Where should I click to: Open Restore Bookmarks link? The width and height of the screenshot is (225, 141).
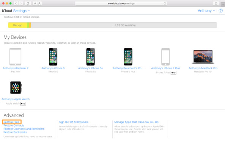[15, 132]
